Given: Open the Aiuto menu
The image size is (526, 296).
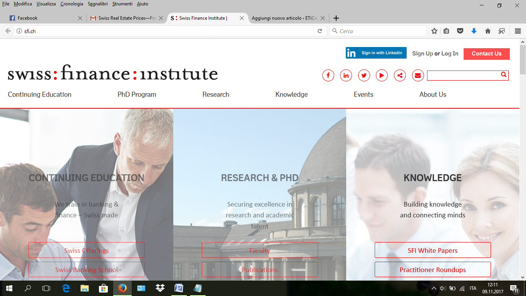Looking at the screenshot, I should pos(142,4).
